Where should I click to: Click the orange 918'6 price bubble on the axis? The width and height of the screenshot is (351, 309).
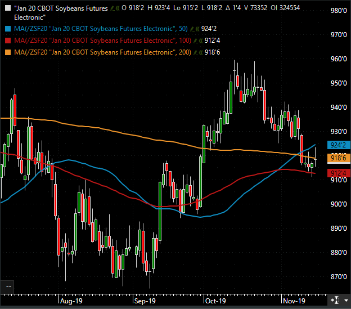click(339, 158)
